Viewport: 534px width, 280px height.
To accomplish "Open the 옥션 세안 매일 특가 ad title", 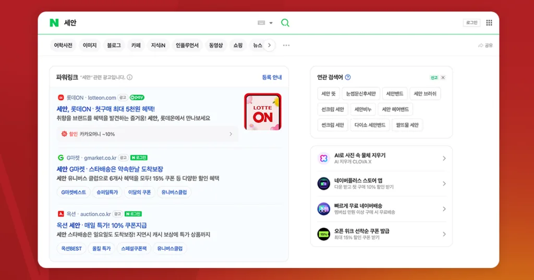I will tap(102, 225).
